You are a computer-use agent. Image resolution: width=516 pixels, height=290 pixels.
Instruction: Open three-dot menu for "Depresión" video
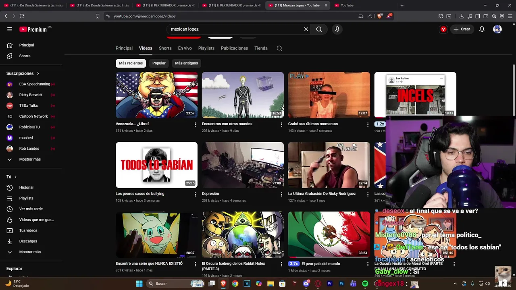point(281,194)
